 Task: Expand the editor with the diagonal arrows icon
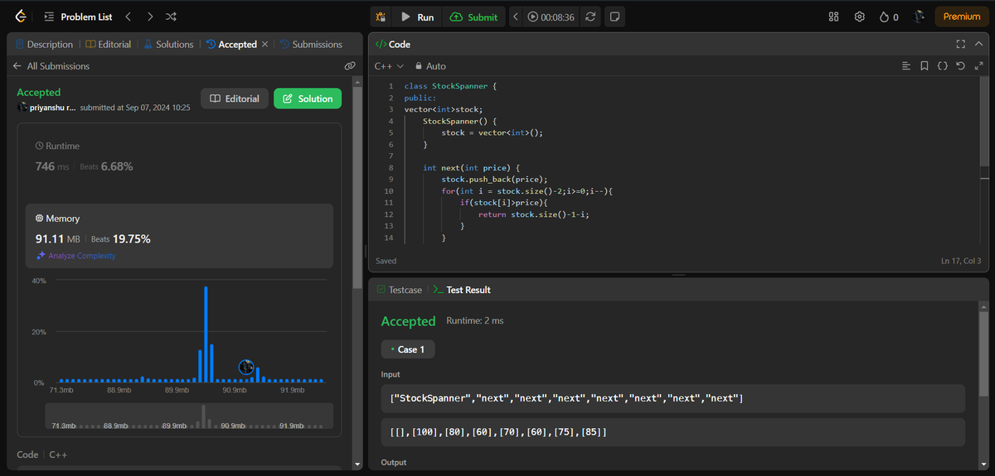point(978,66)
